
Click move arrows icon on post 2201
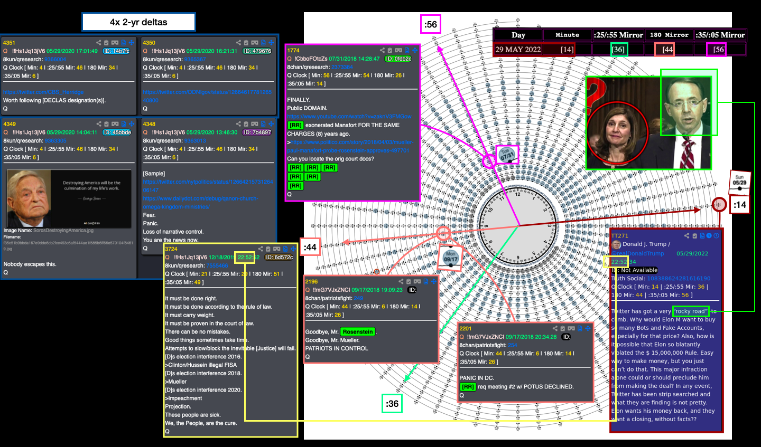pyautogui.click(x=588, y=328)
